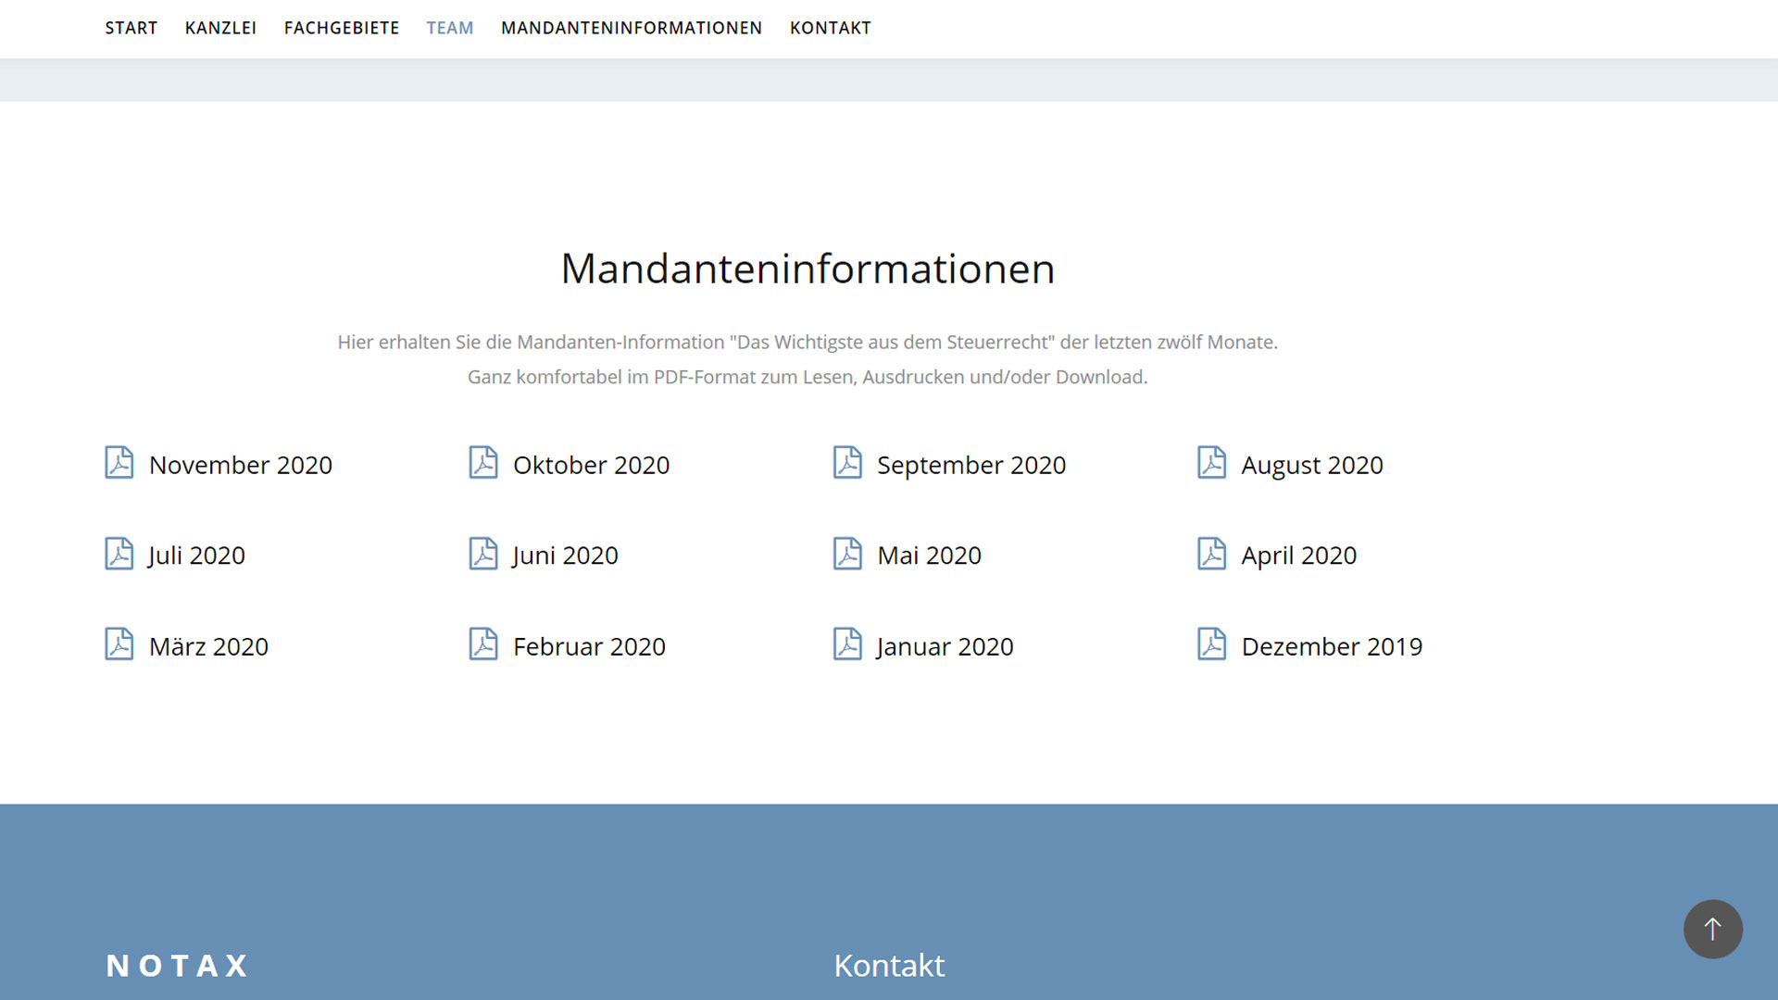Open the Juli 2020 PDF link

(x=196, y=556)
